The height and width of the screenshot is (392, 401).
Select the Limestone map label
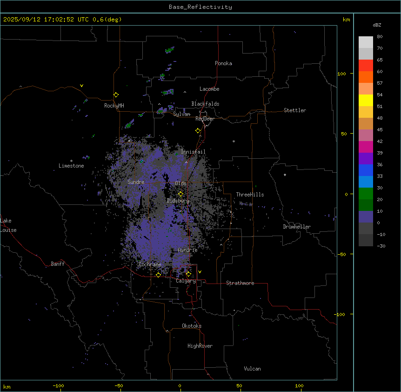(x=71, y=166)
